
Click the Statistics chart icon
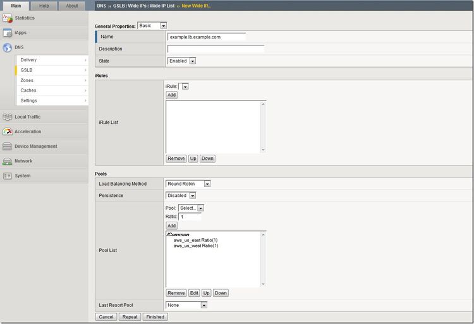pyautogui.click(x=8, y=18)
